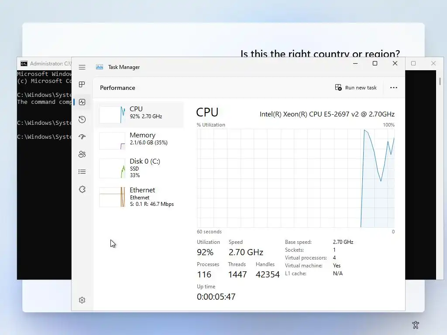Click the % Utilization graph label

click(211, 125)
